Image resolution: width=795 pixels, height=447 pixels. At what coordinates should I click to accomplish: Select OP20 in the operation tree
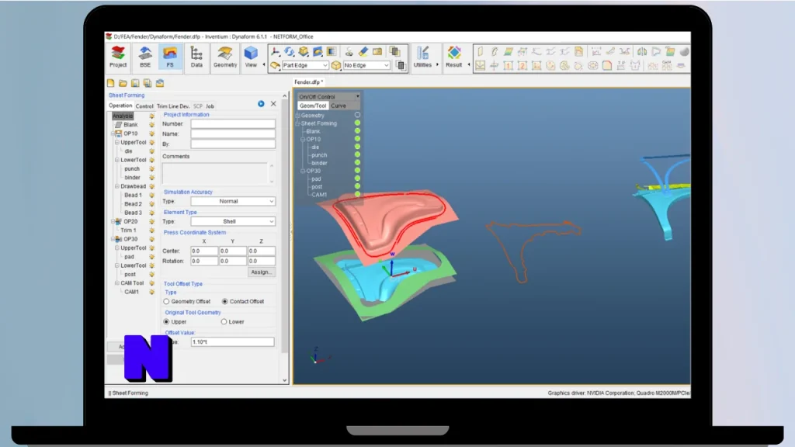130,221
